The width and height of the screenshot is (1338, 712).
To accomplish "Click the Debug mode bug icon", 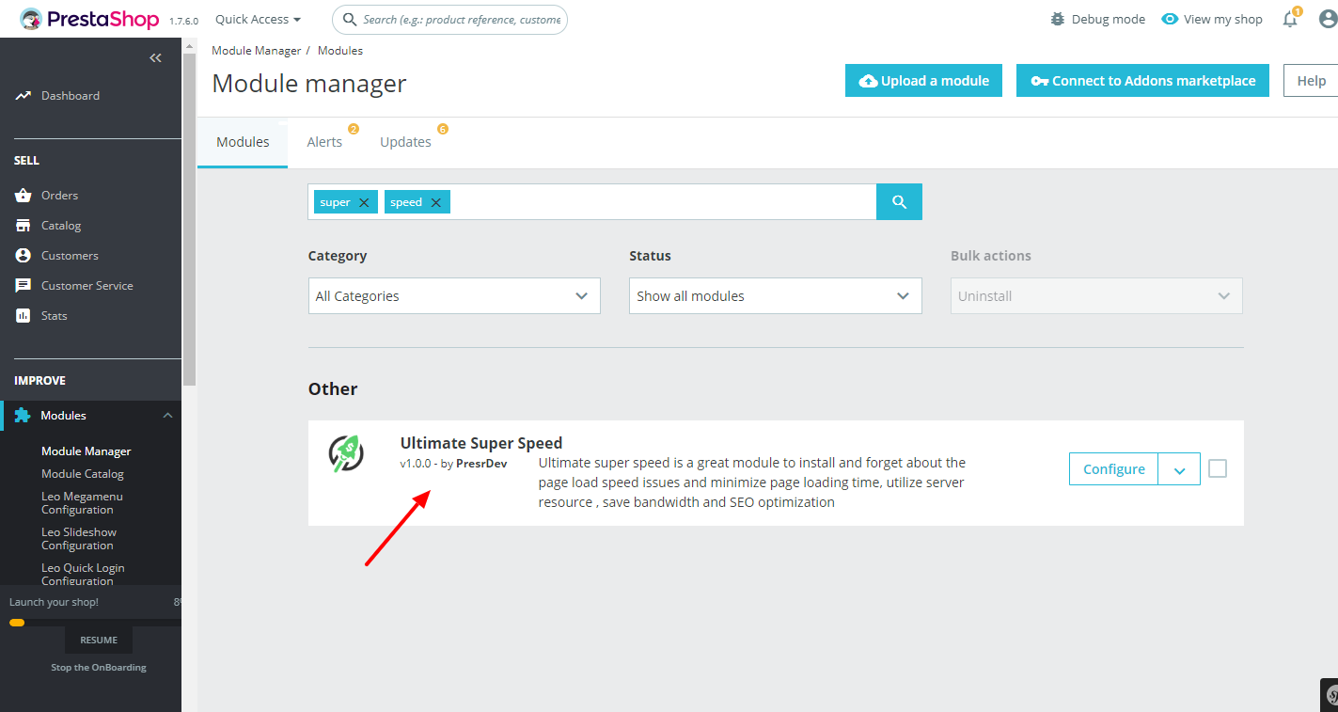I will click(1058, 19).
